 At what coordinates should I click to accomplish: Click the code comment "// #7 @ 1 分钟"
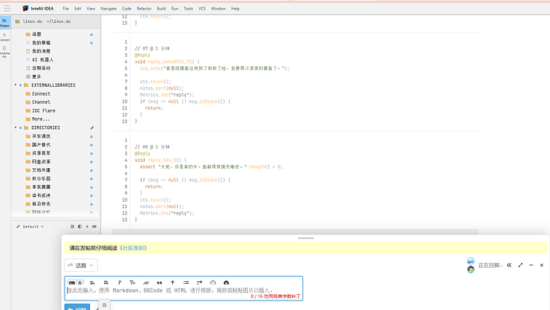click(152, 49)
